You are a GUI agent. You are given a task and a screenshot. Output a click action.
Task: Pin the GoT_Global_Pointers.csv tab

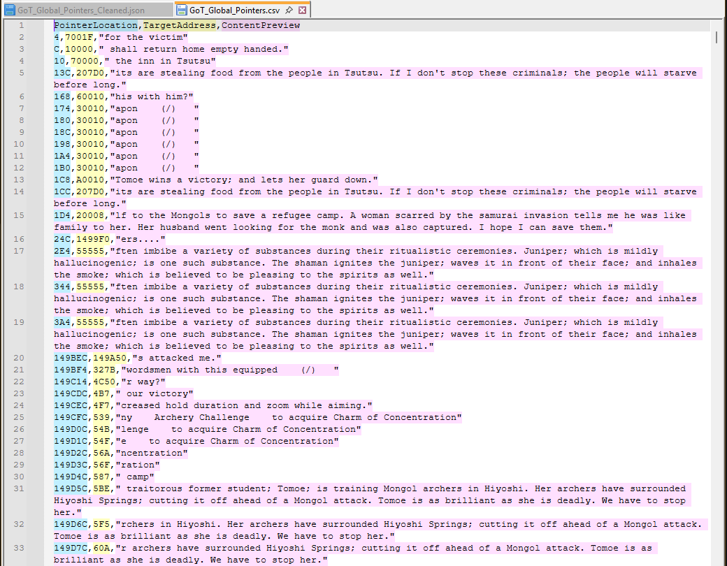(289, 10)
